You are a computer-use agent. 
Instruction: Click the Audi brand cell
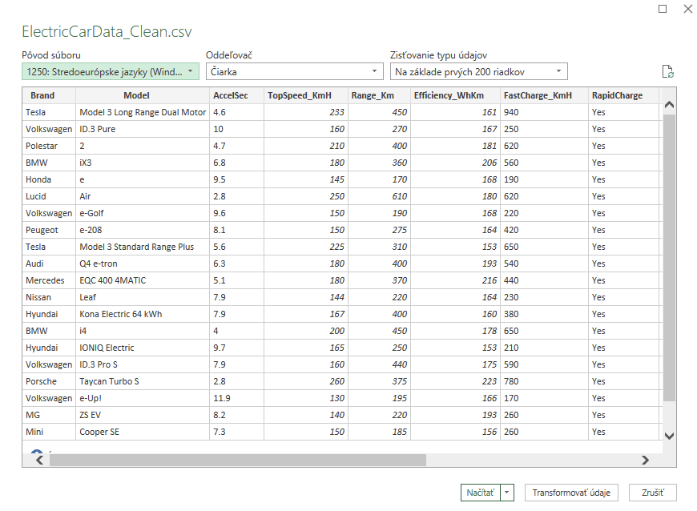point(49,264)
